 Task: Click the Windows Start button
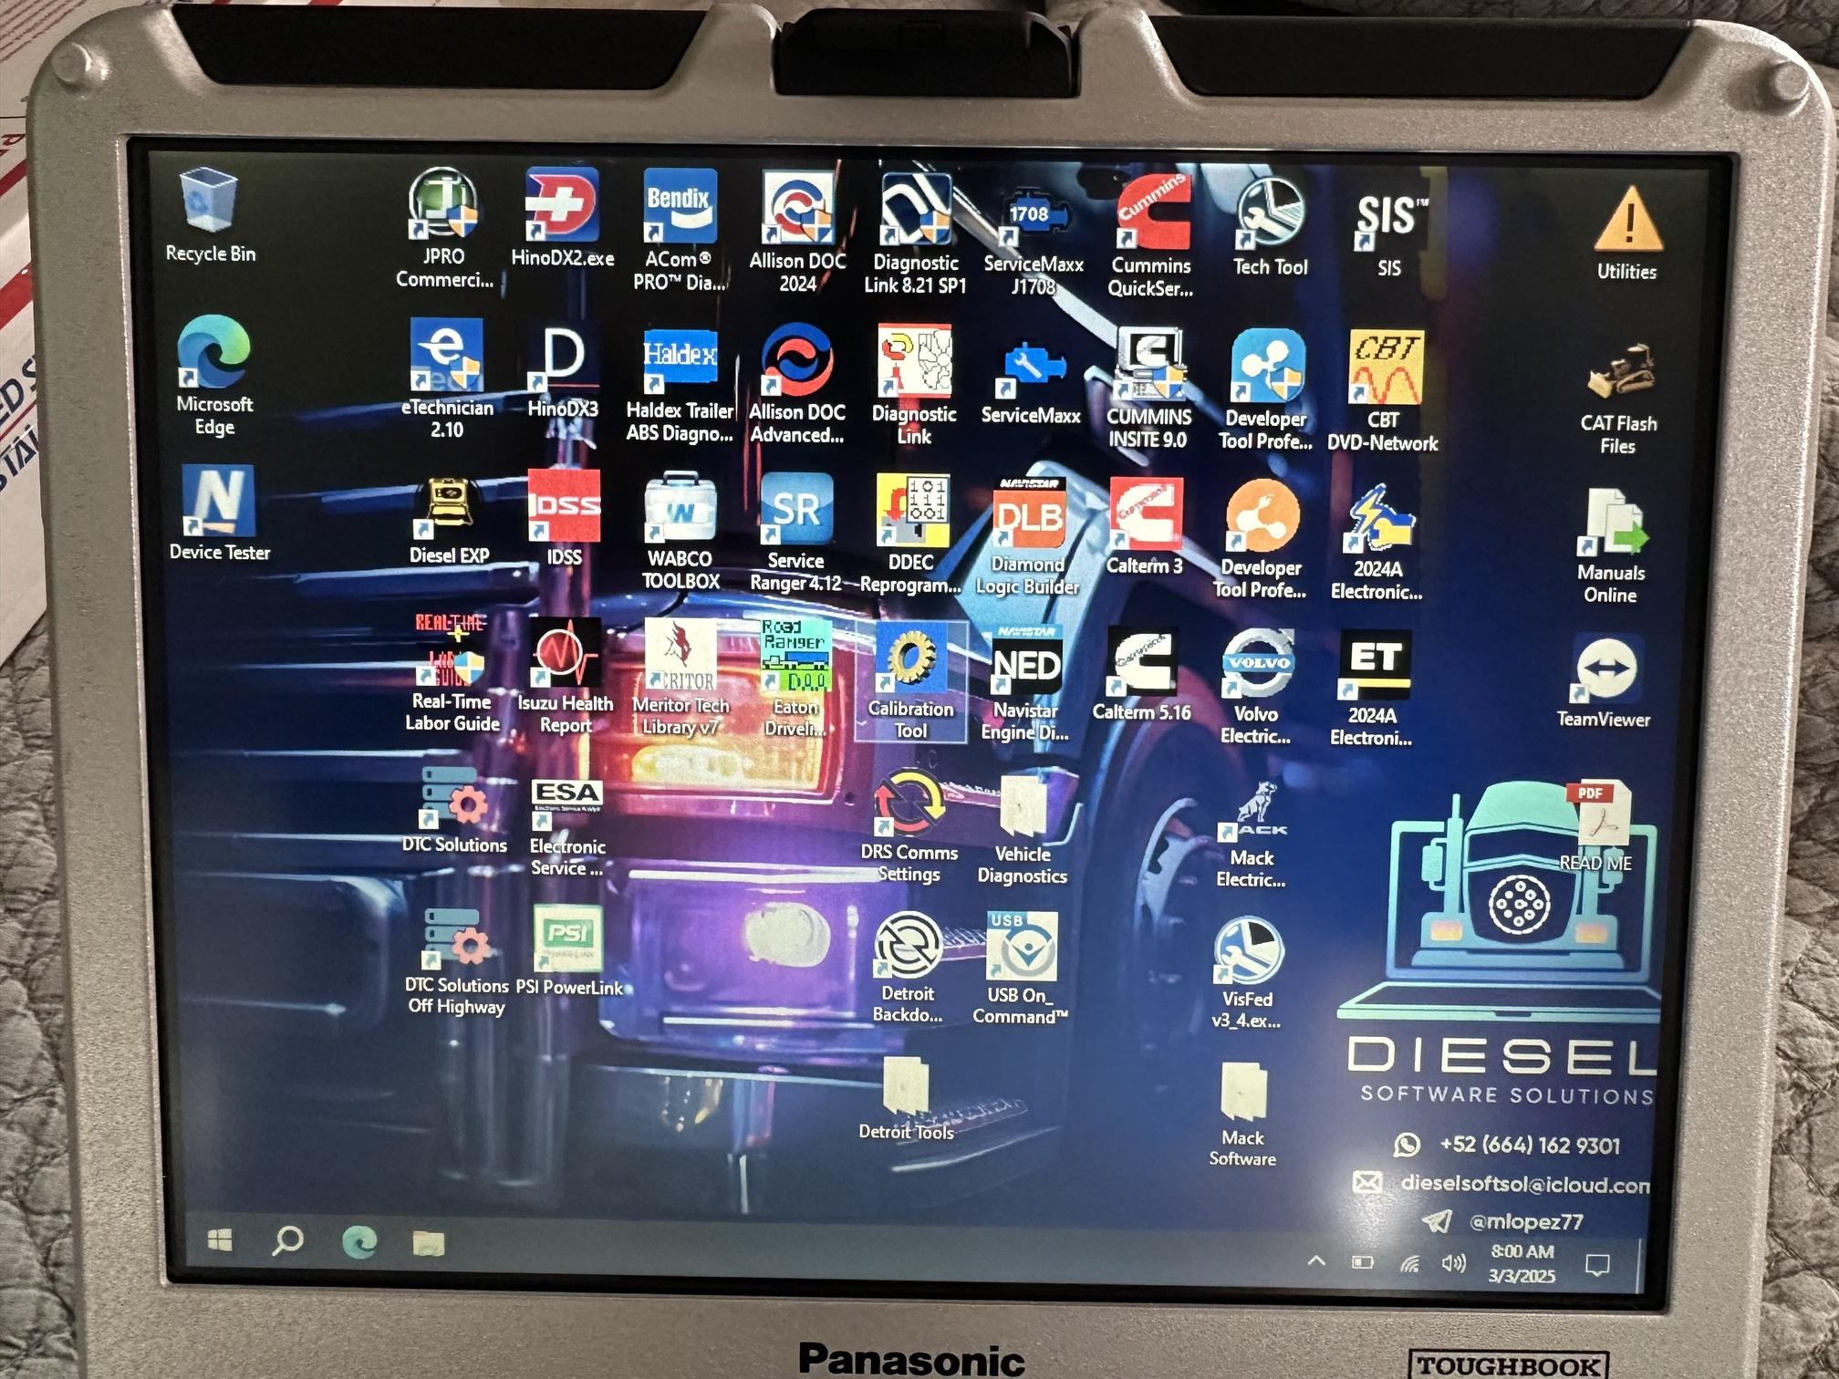point(220,1240)
